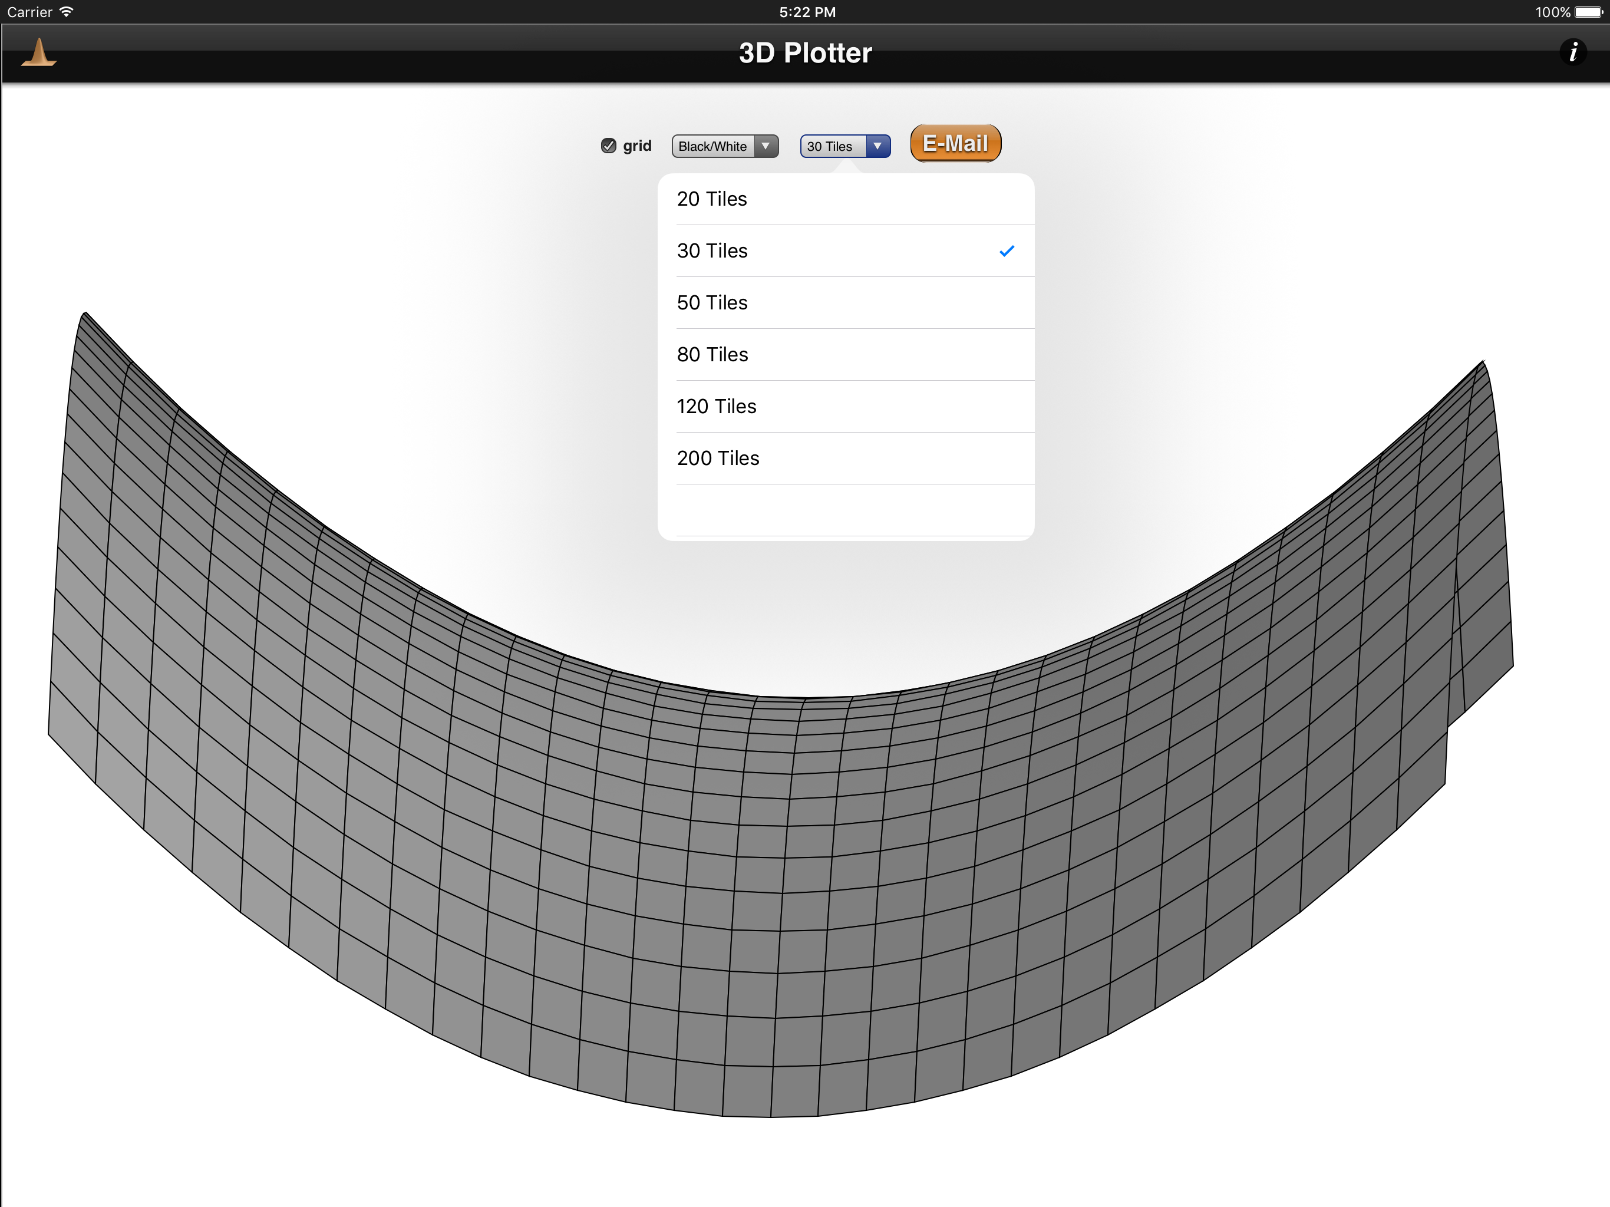This screenshot has height=1207, width=1610.
Task: Click the blue checkmark beside 30 Tiles
Action: 1007,251
